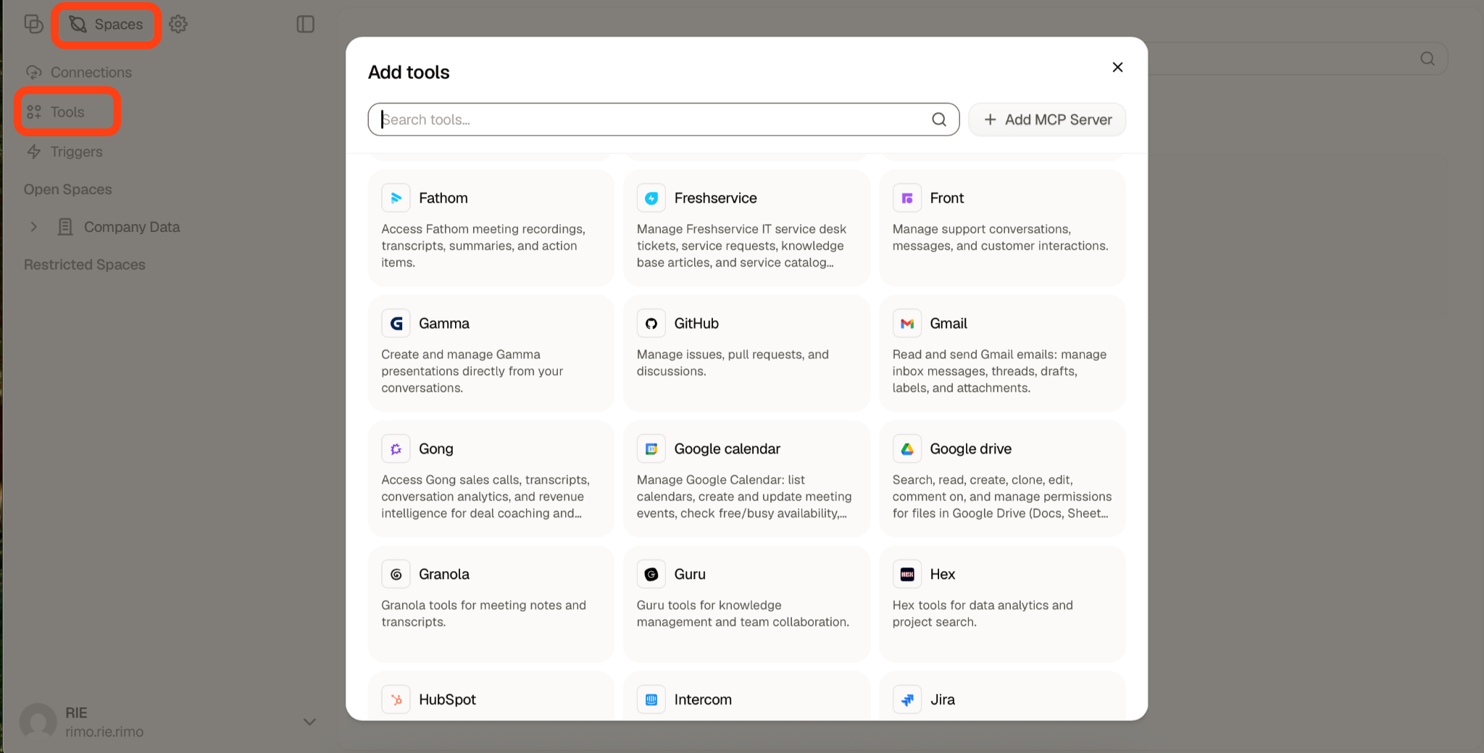Choose the GitHub tool name
Screen dimensions: 1484x753
point(696,323)
